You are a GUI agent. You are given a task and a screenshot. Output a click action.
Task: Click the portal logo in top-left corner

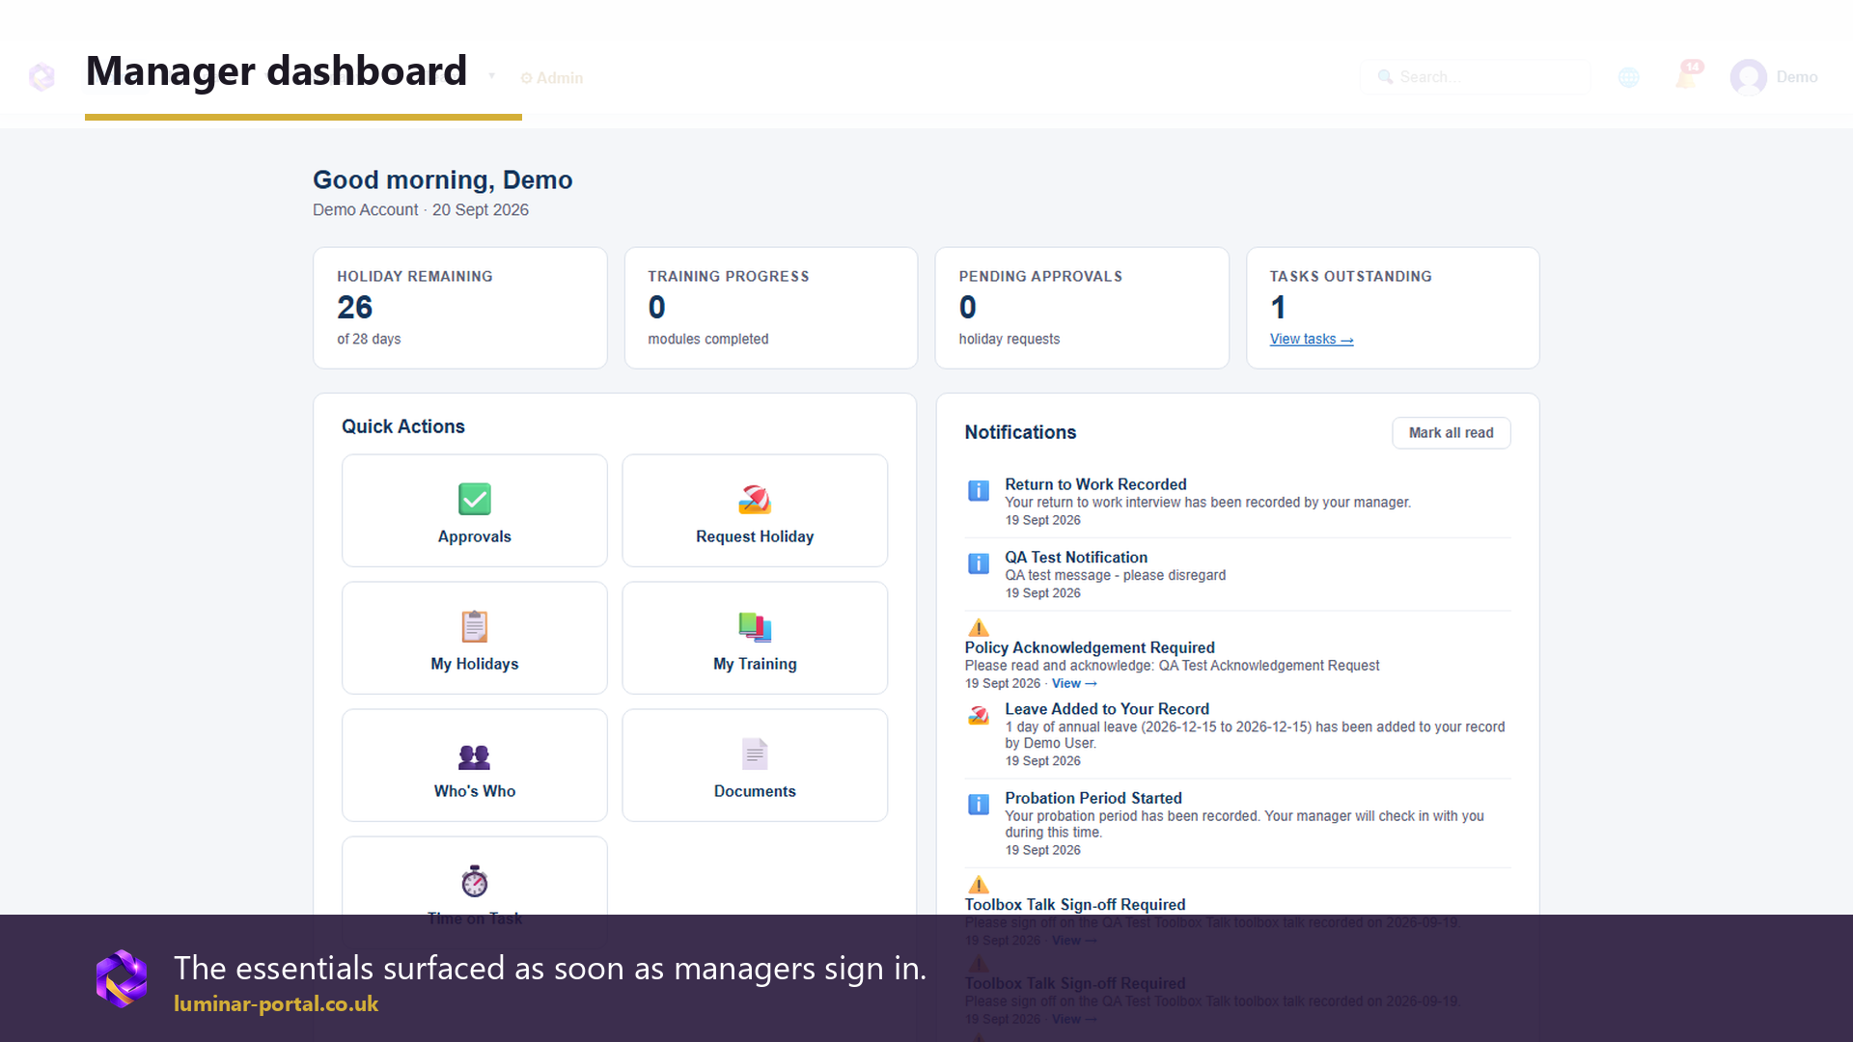point(41,76)
